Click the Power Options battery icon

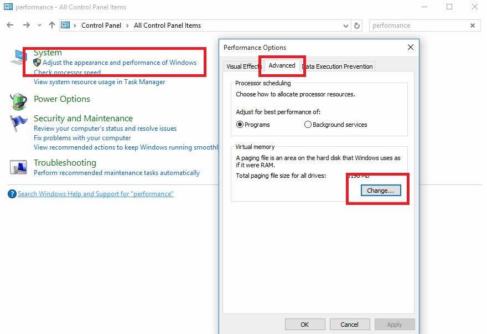tap(18, 101)
